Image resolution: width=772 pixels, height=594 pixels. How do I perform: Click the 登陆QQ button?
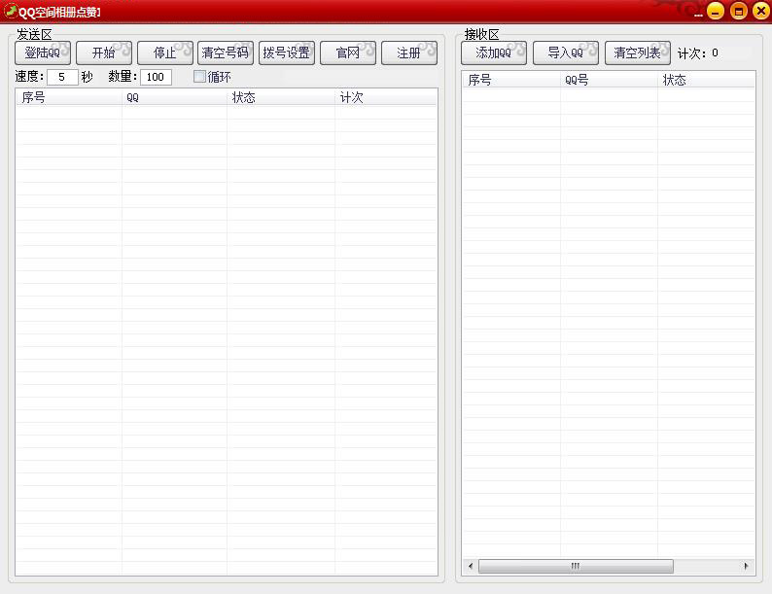coord(43,52)
